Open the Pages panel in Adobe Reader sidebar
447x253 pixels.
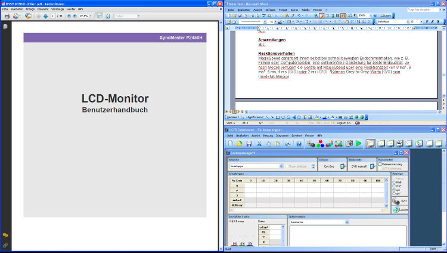(5, 26)
